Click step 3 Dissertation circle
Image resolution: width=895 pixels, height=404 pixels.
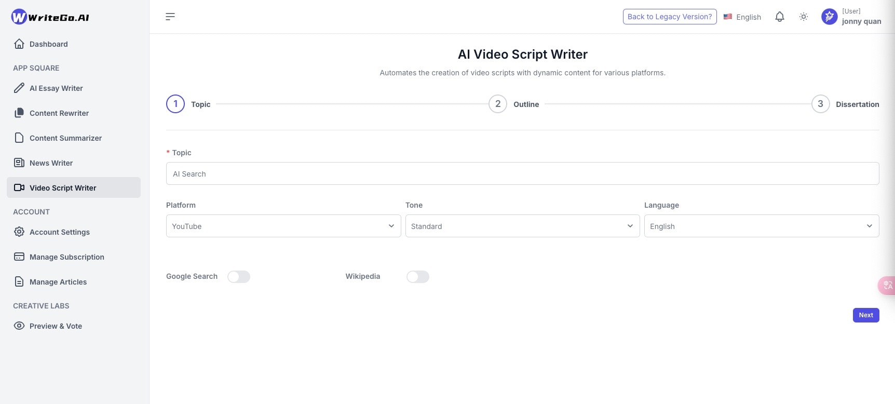[821, 104]
